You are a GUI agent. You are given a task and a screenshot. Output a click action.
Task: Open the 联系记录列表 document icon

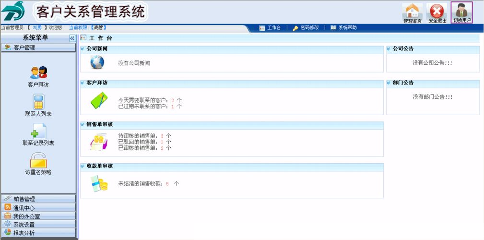point(38,131)
